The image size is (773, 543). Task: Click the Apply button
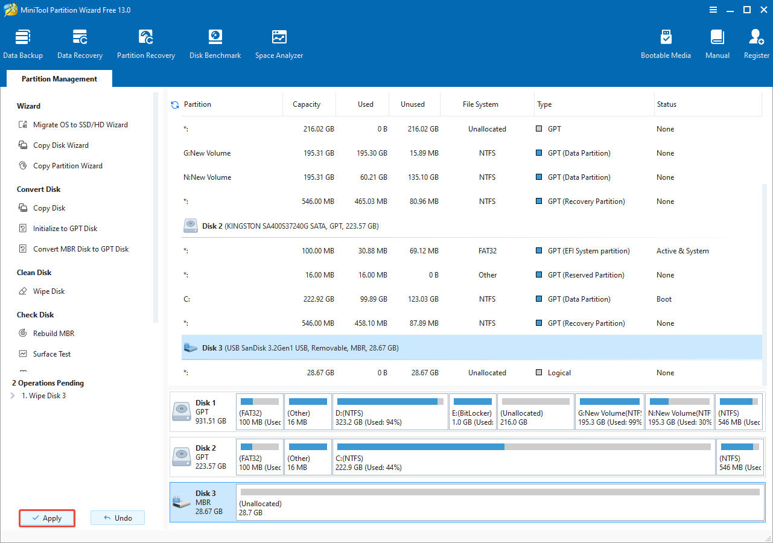coord(46,518)
